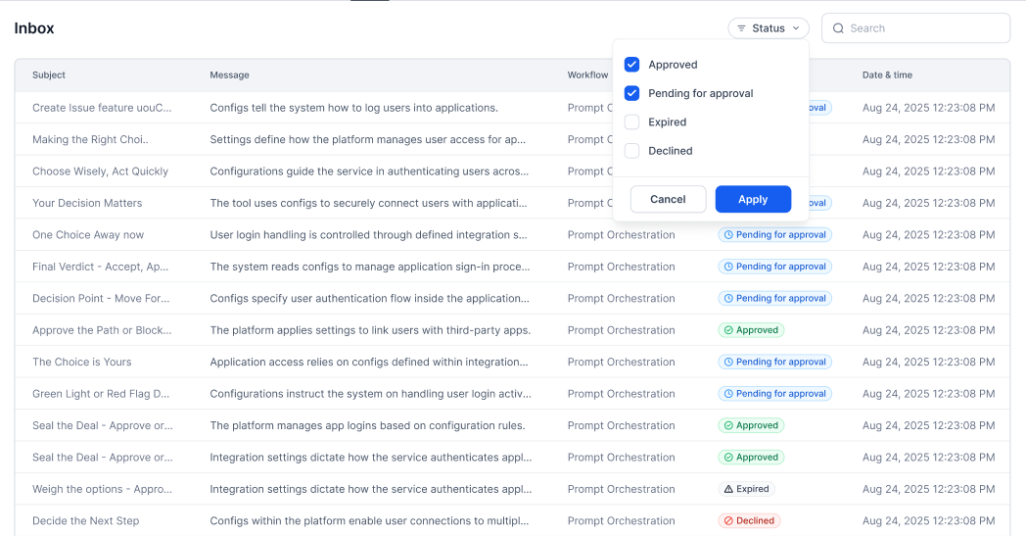Viewport: 1026px width, 536px height.
Task: Click the filter icon in Status button
Action: (741, 28)
